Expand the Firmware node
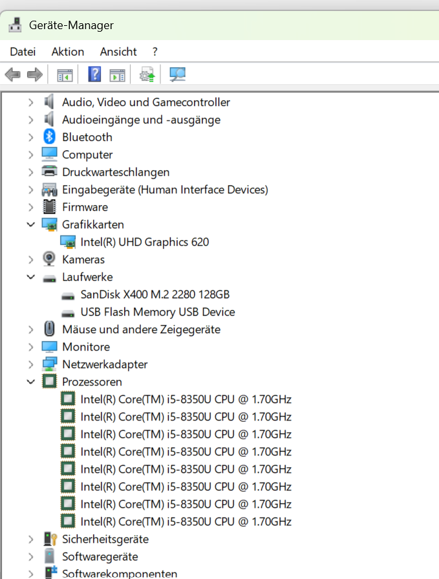 [x=31, y=207]
